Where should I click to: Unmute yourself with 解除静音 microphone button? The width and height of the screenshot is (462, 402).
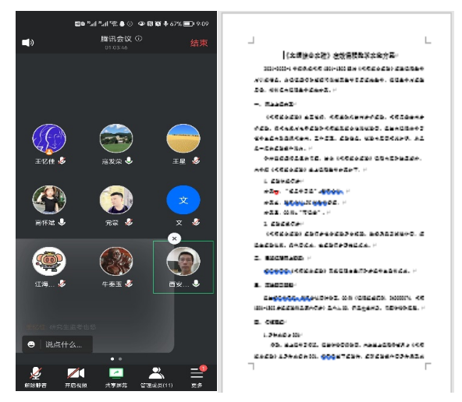click(36, 377)
